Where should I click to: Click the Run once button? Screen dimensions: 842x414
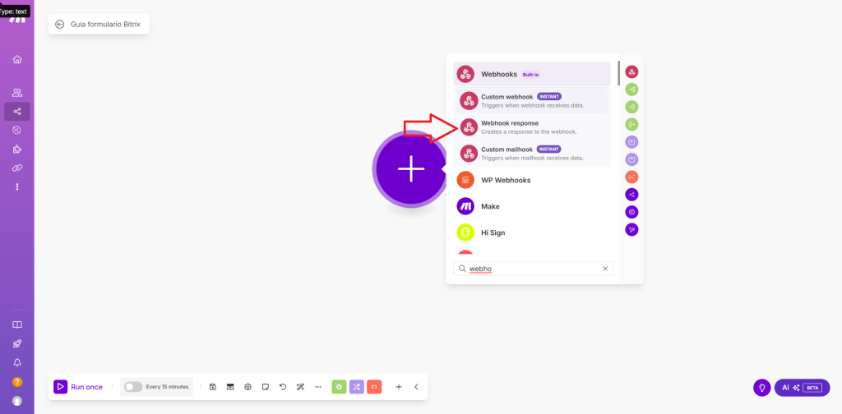79,387
